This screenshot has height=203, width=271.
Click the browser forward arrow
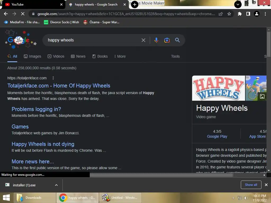click(x=14, y=14)
